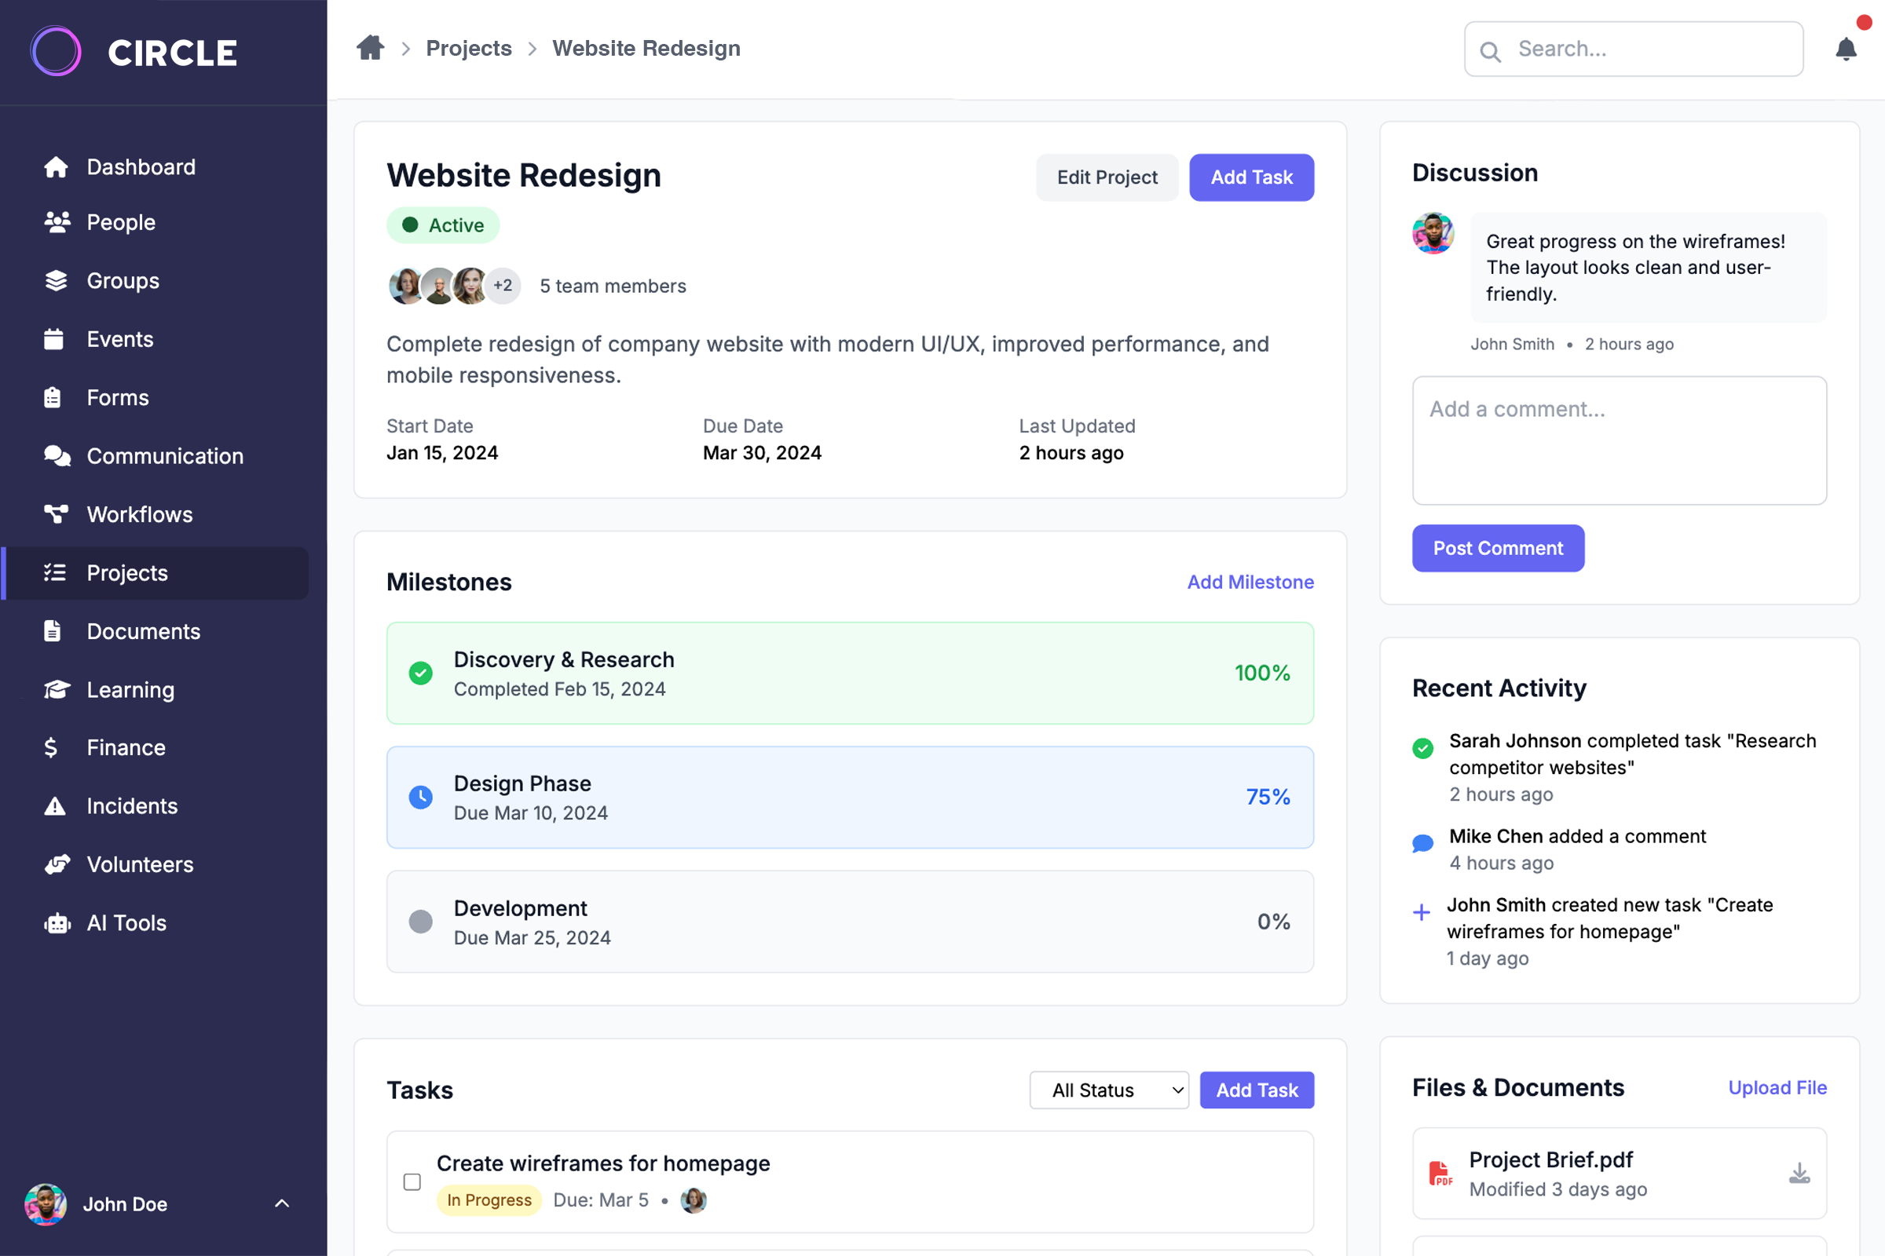Click the Design Phase clock status icon
Screen dimensions: 1885x1256
[x=421, y=797]
